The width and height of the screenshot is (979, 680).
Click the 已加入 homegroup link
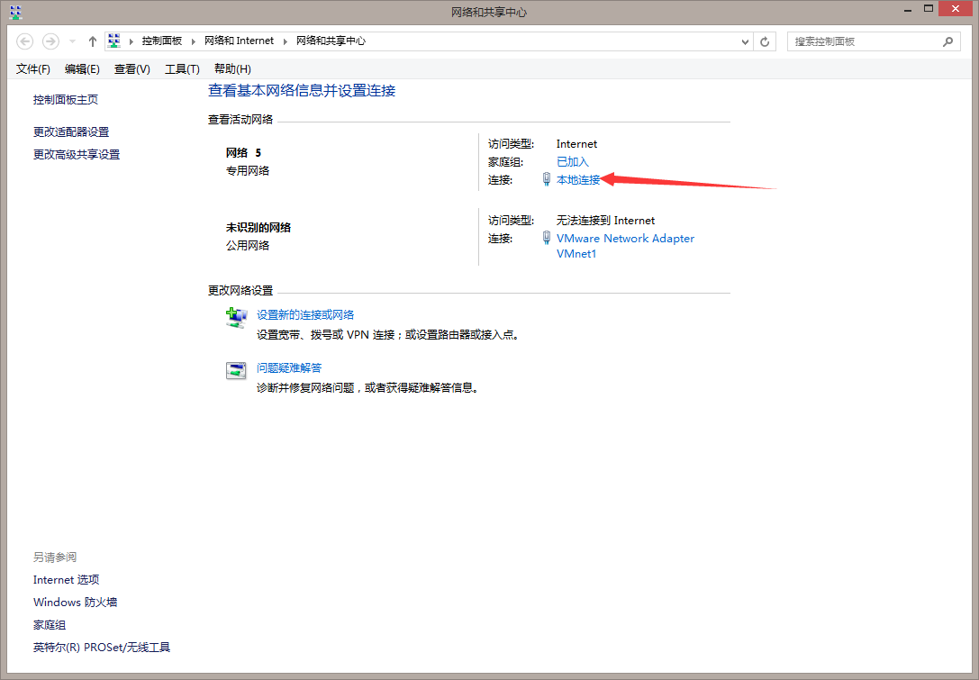coord(572,162)
